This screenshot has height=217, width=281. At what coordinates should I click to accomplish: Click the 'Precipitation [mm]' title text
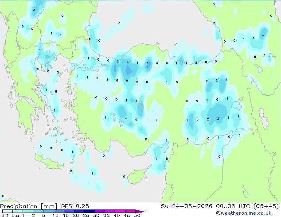click(x=28, y=206)
